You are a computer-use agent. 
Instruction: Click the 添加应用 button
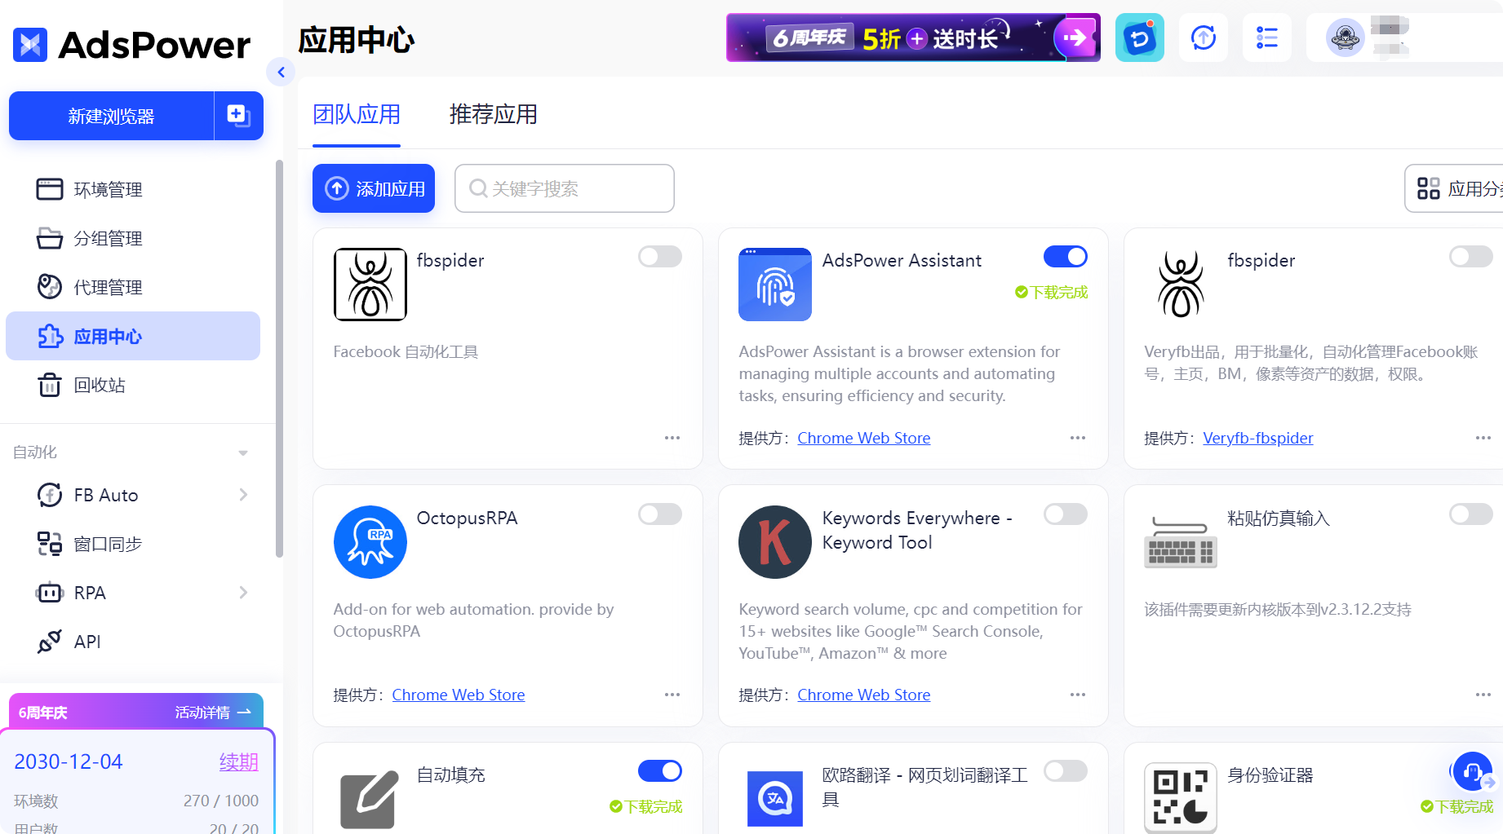374,188
